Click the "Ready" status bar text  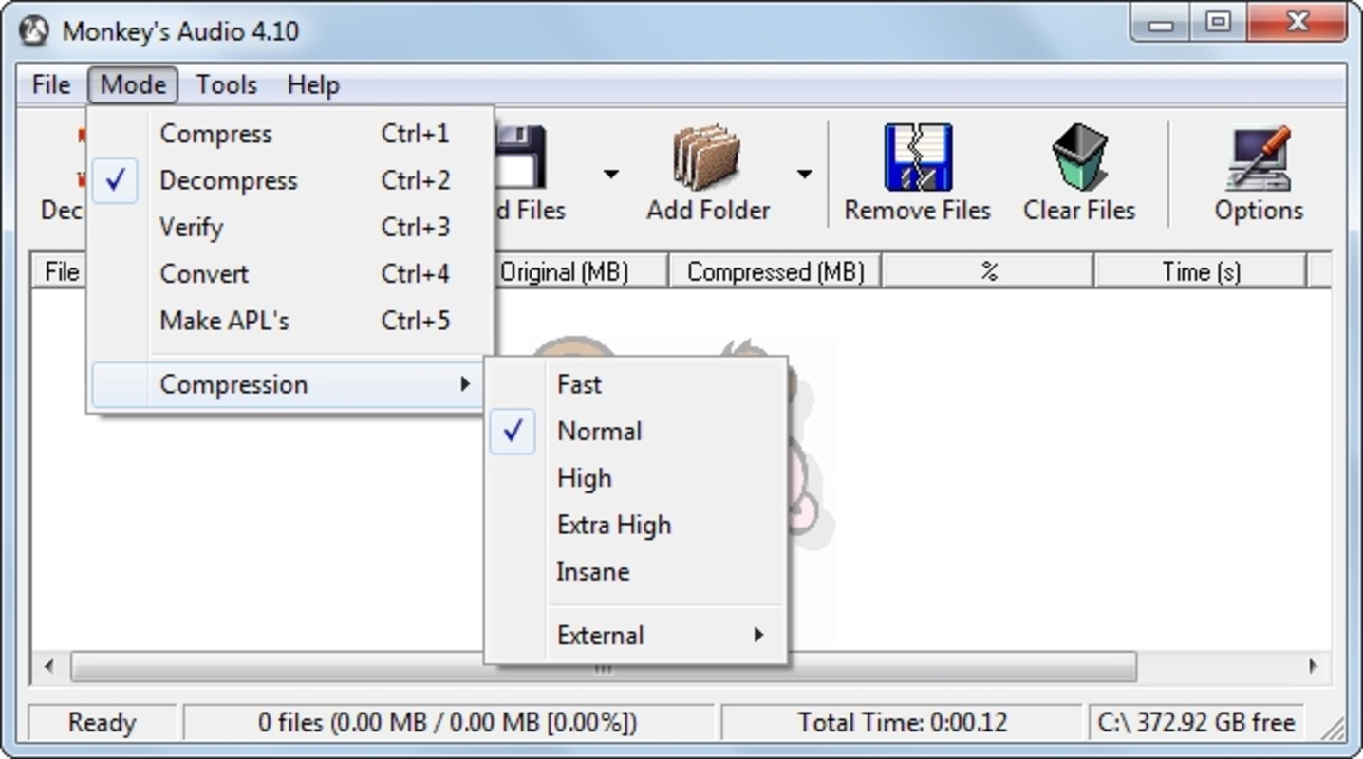click(x=102, y=723)
